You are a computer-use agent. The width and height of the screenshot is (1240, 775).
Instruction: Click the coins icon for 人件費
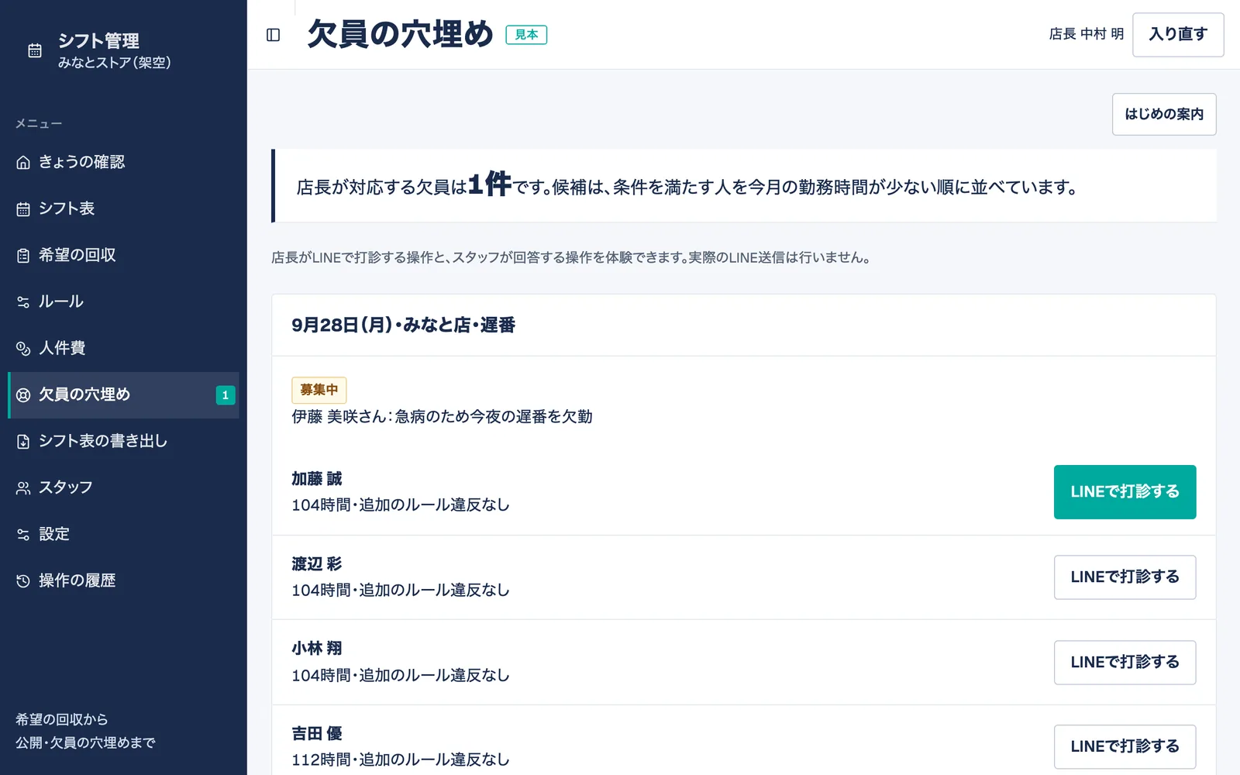[x=23, y=348]
